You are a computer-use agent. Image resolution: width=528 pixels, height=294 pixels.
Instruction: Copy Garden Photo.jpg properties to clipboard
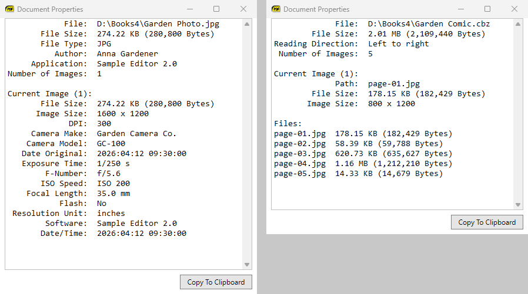(x=216, y=282)
